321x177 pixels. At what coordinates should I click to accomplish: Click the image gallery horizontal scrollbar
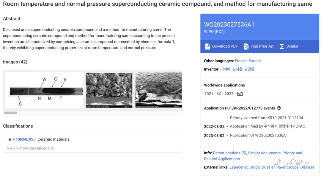pyautogui.click(x=10, y=113)
